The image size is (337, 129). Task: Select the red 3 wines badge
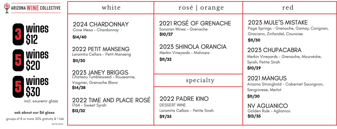pos(18,34)
